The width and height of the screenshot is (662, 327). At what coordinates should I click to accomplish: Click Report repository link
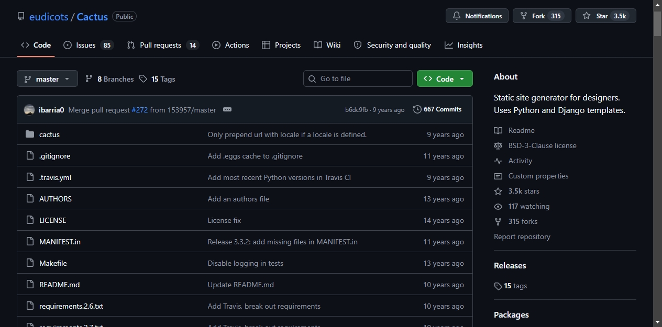[x=522, y=236]
